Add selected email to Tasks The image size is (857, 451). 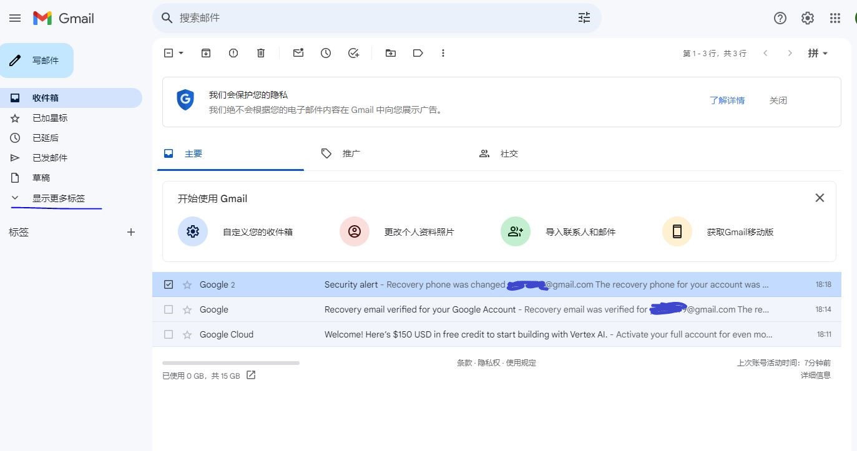353,53
